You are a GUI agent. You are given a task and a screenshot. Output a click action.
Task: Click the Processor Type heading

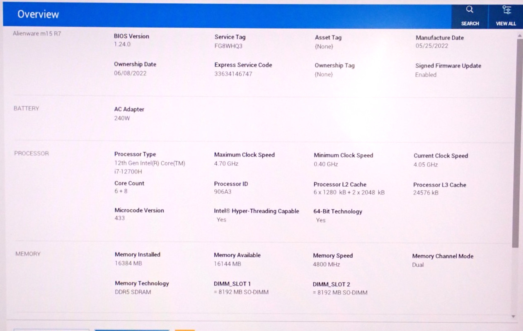pyautogui.click(x=135, y=154)
